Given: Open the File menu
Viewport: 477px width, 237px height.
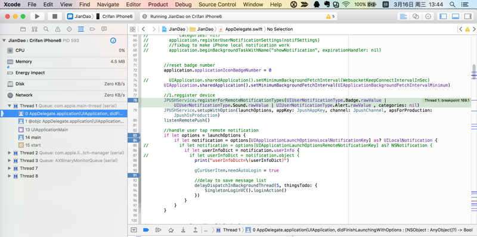Looking at the screenshot, I should (32, 5).
